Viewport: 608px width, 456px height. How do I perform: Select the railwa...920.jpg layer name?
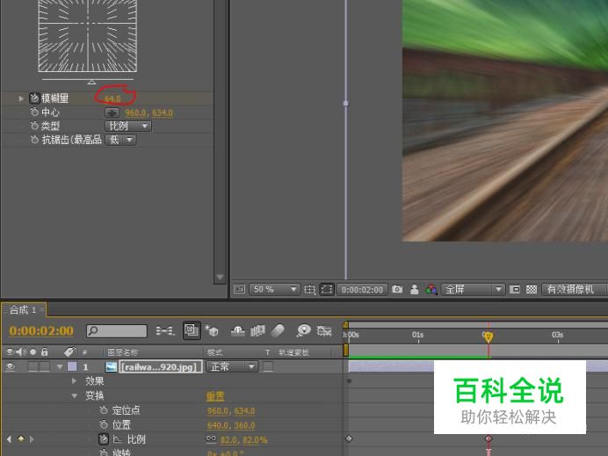click(161, 366)
